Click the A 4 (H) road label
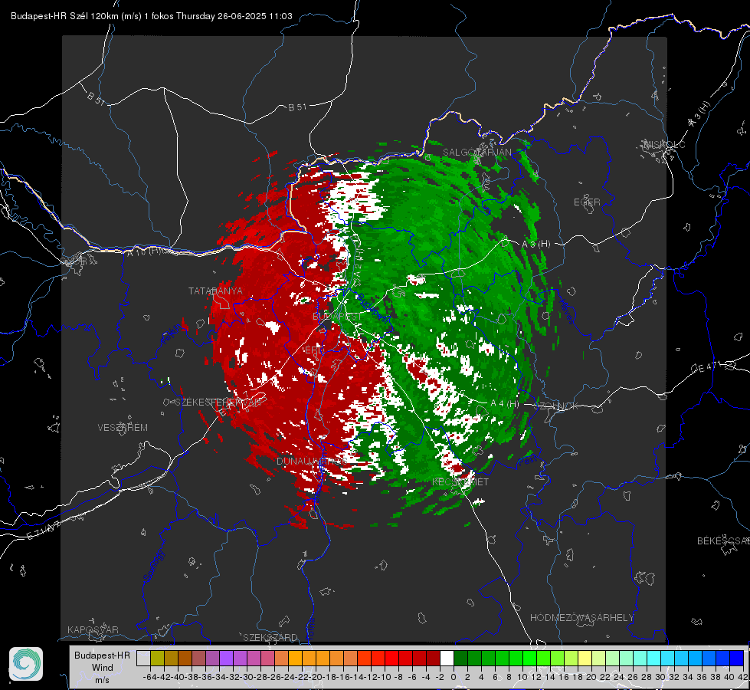The width and height of the screenshot is (750, 690). 505,404
